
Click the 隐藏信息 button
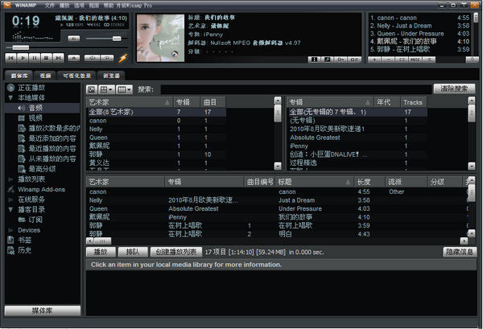point(460,252)
